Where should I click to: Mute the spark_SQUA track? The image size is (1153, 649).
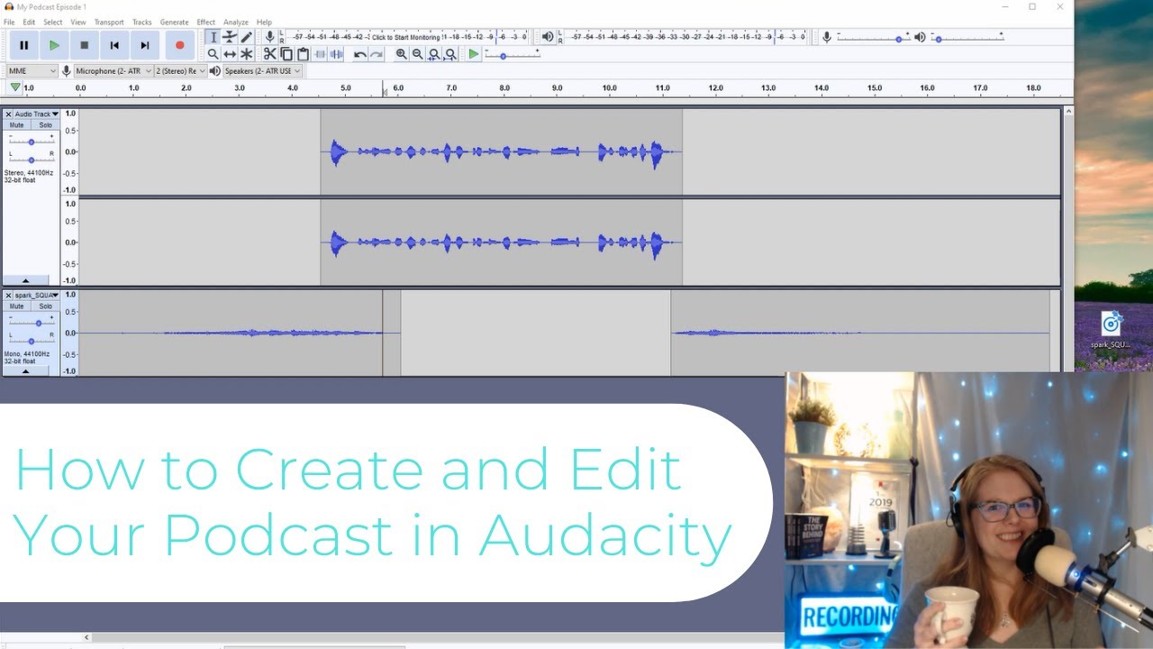pyautogui.click(x=17, y=306)
